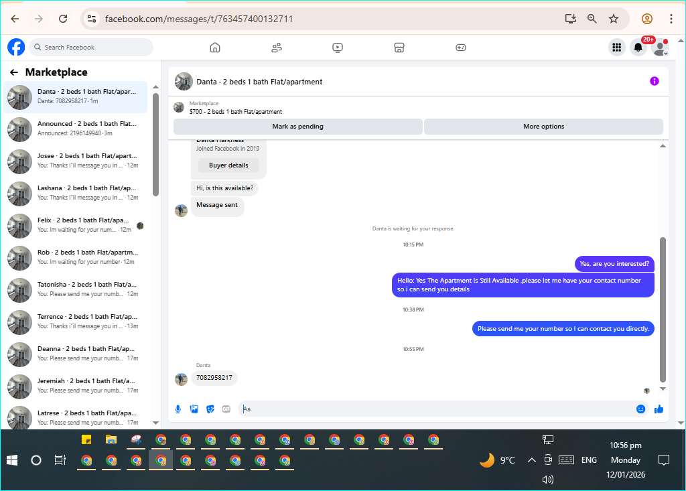The image size is (686, 491).
Task: Open the Windows Start menu
Action: [x=12, y=460]
